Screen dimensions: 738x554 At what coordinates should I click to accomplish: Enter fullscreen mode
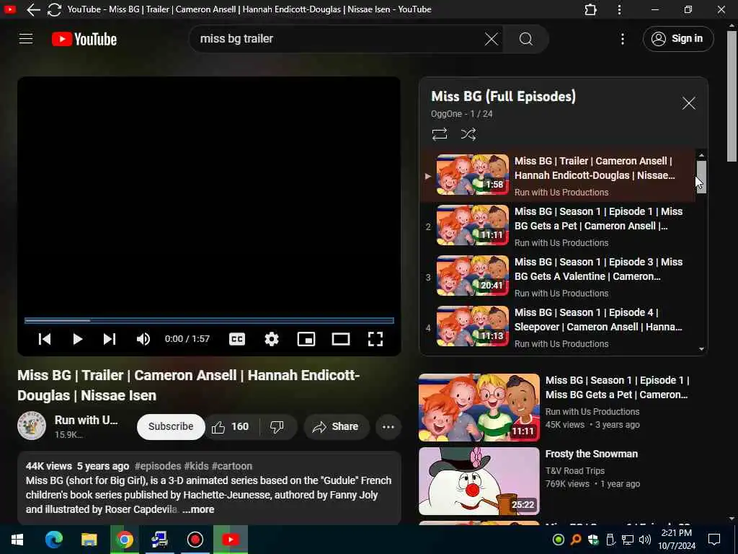(375, 339)
